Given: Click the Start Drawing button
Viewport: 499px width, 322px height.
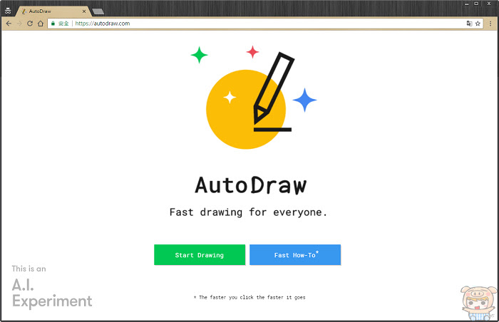Looking at the screenshot, I should [200, 254].
